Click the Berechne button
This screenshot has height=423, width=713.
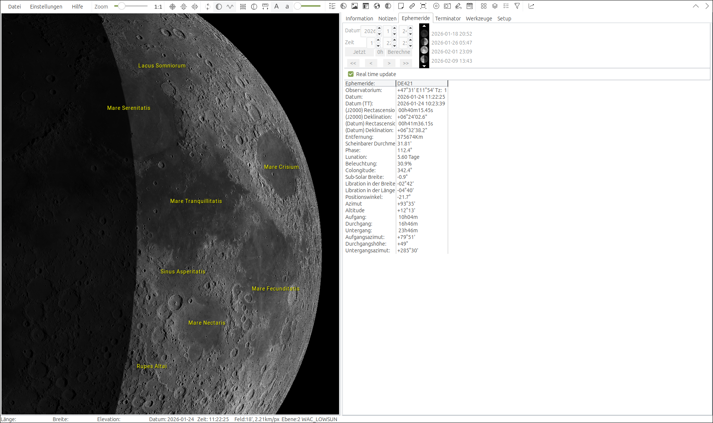click(399, 52)
